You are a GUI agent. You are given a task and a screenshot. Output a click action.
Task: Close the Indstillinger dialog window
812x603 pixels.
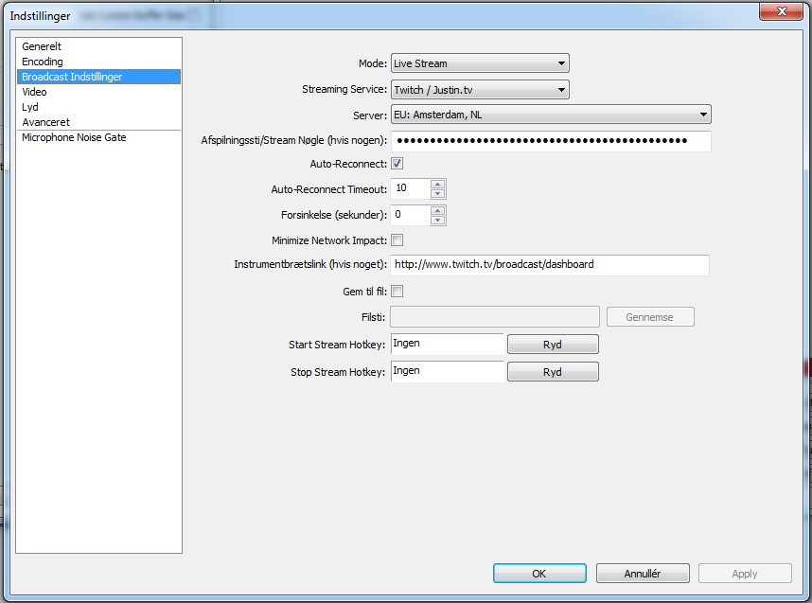(x=784, y=10)
